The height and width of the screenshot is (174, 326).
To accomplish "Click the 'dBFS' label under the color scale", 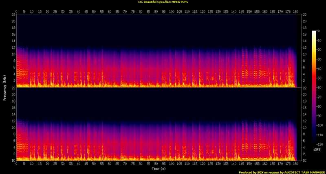I will (316, 150).
